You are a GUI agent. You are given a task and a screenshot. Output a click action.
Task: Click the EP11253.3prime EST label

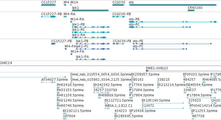204,111
